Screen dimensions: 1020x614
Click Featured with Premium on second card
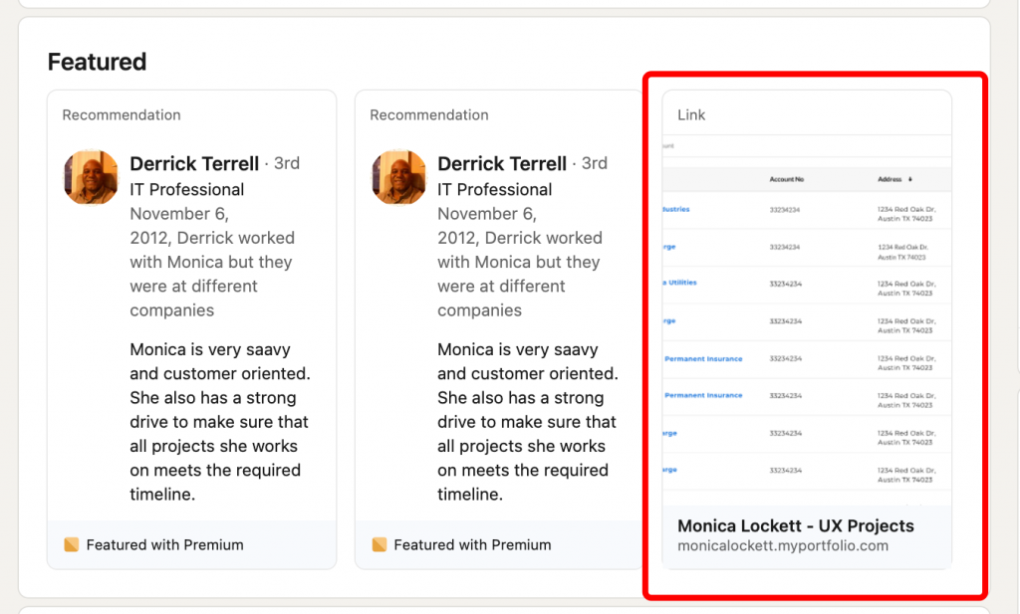coord(473,545)
